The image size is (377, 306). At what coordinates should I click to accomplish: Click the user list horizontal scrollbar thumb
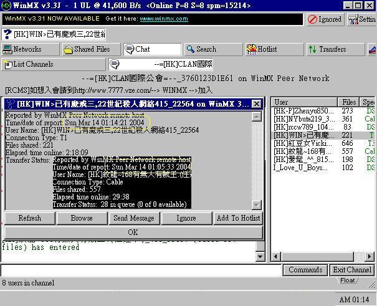click(317, 257)
